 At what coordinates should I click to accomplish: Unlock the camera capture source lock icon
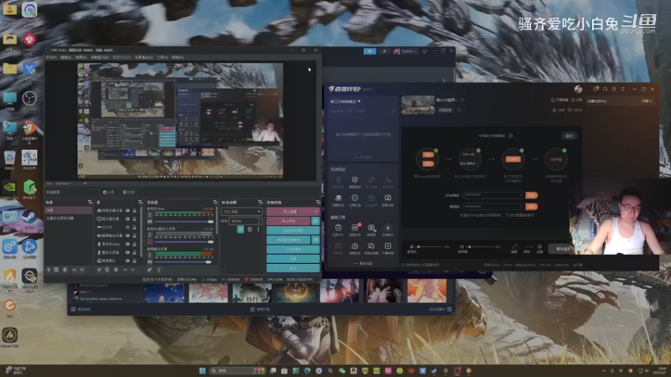click(x=134, y=211)
